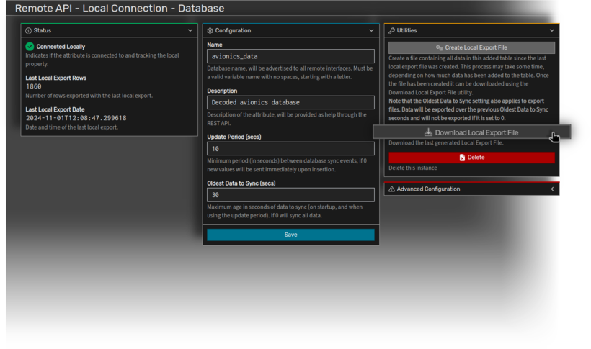Click the Last Local Export Rows label
Image resolution: width=591 pixels, height=349 pixels.
coord(55,78)
